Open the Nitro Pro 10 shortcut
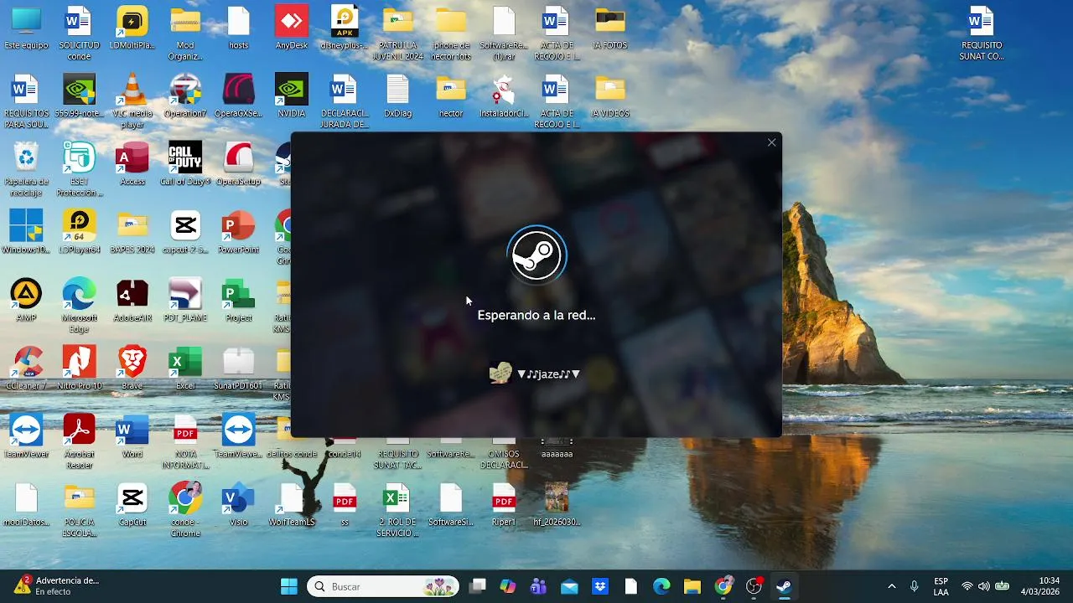 pyautogui.click(x=80, y=368)
